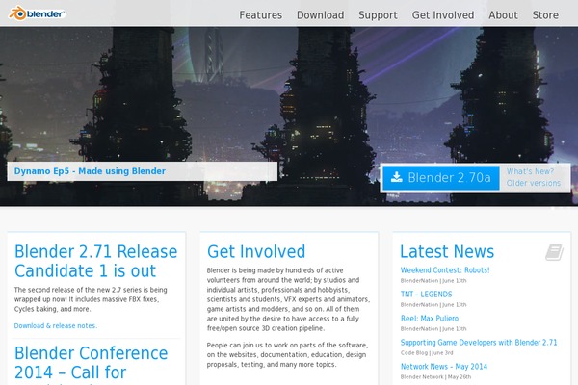This screenshot has height=385, width=578.
Task: Click the news book icon beside Latest News
Action: [554, 252]
